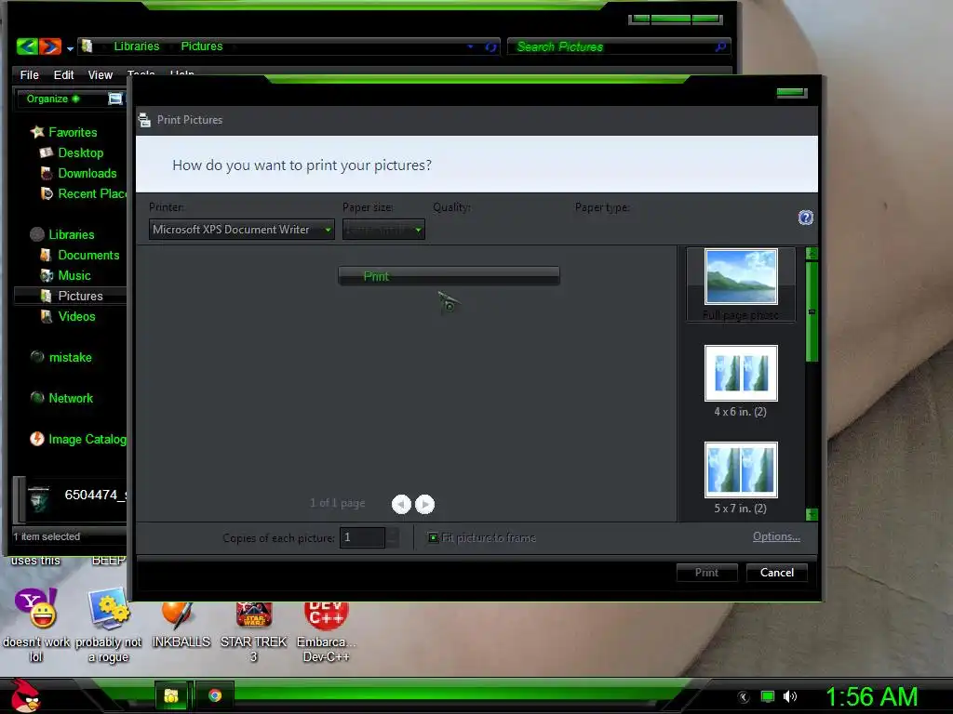Click the 6504474 file thumbnail in details pane

38,499
